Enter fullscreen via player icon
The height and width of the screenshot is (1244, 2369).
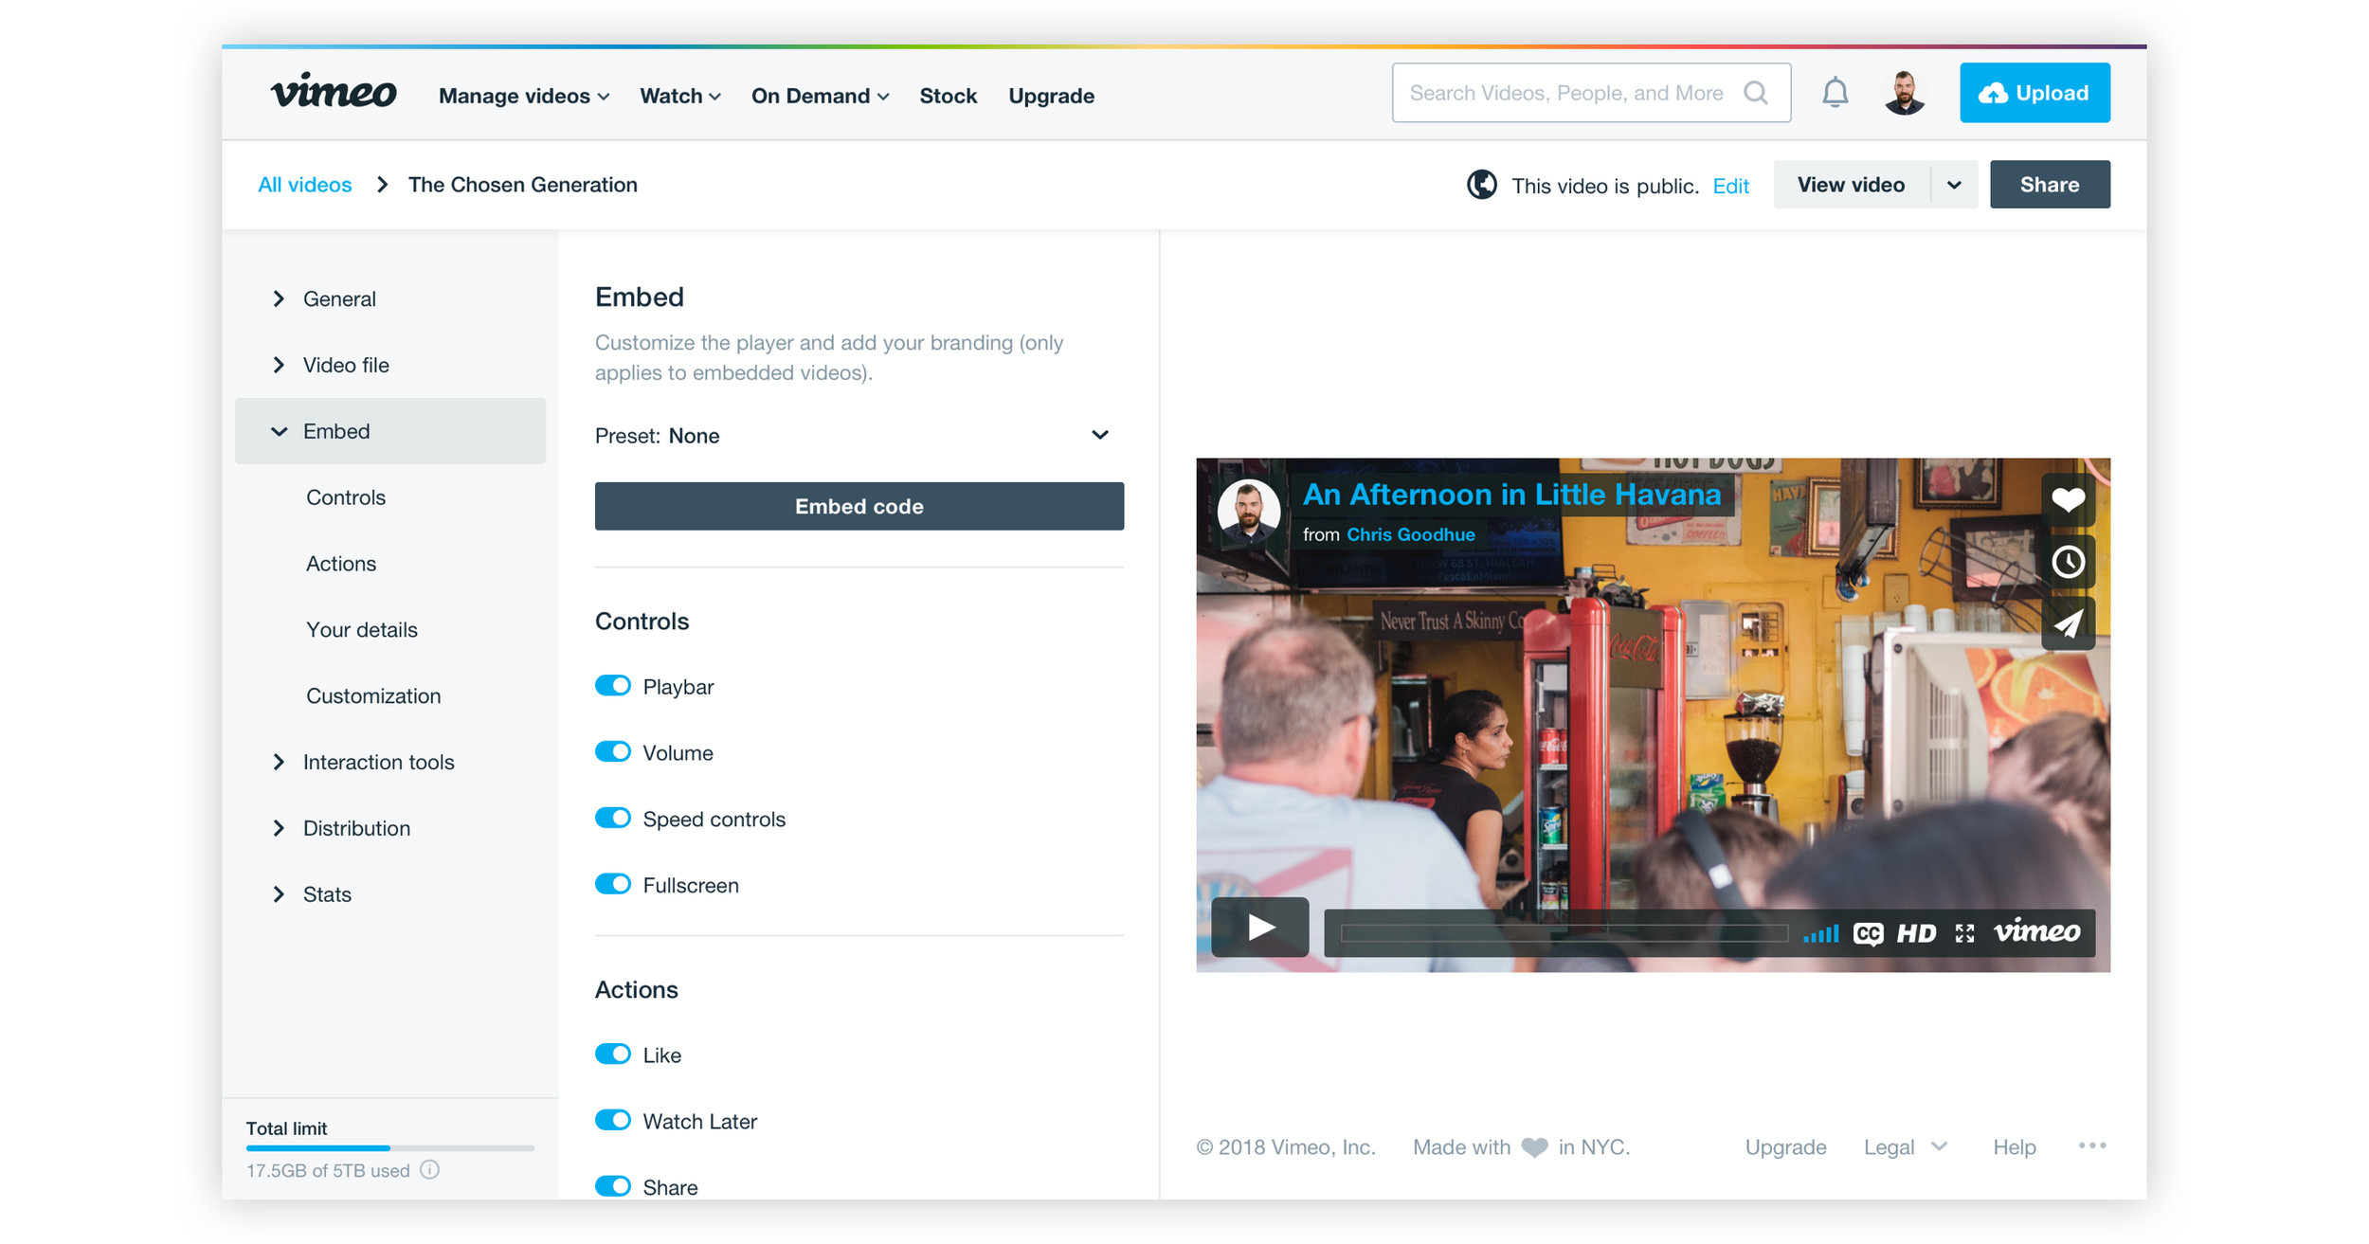(x=1964, y=934)
